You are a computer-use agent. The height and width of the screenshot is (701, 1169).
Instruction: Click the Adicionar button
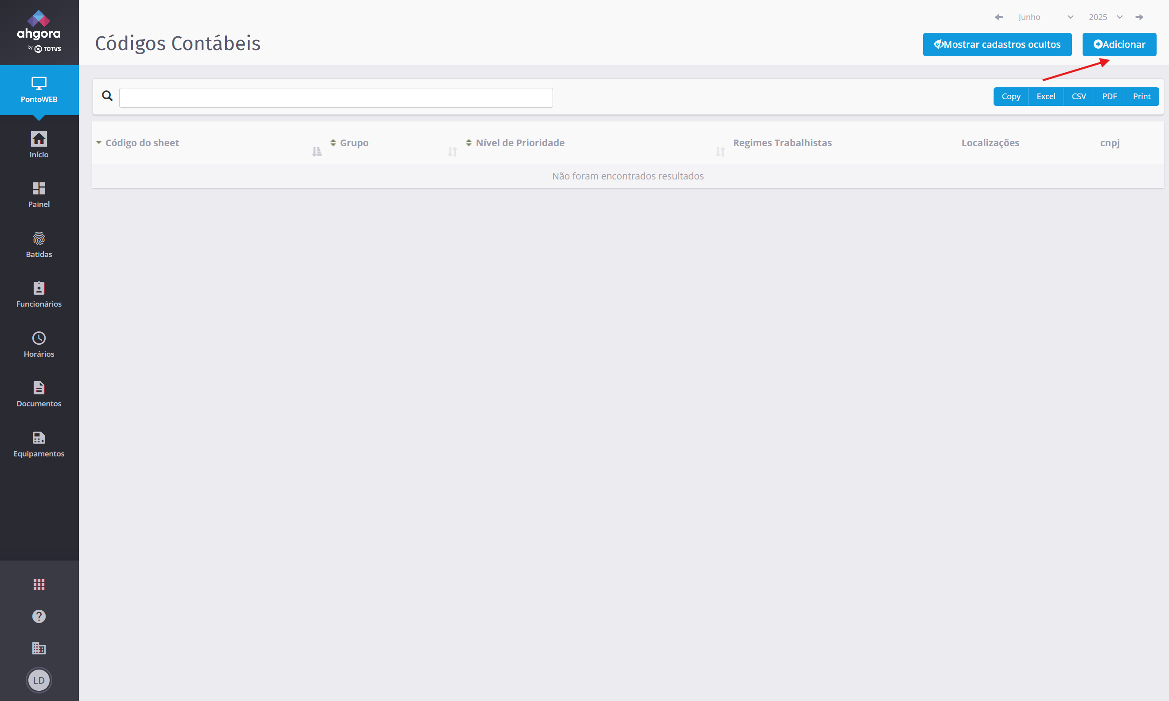click(x=1119, y=44)
